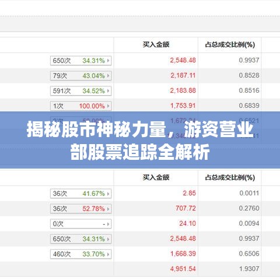Select the amount 707.72
The image size is (280, 280).
tap(185, 208)
